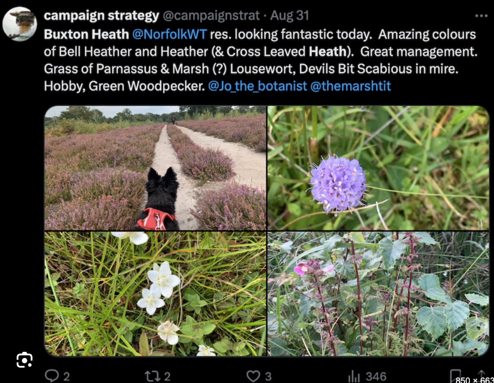Click the reply speech bubble icon
494x383 pixels.
point(52,376)
